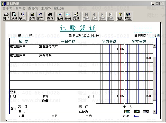
Task: Exit with 退出 toolbar icon
Action: click(128, 16)
